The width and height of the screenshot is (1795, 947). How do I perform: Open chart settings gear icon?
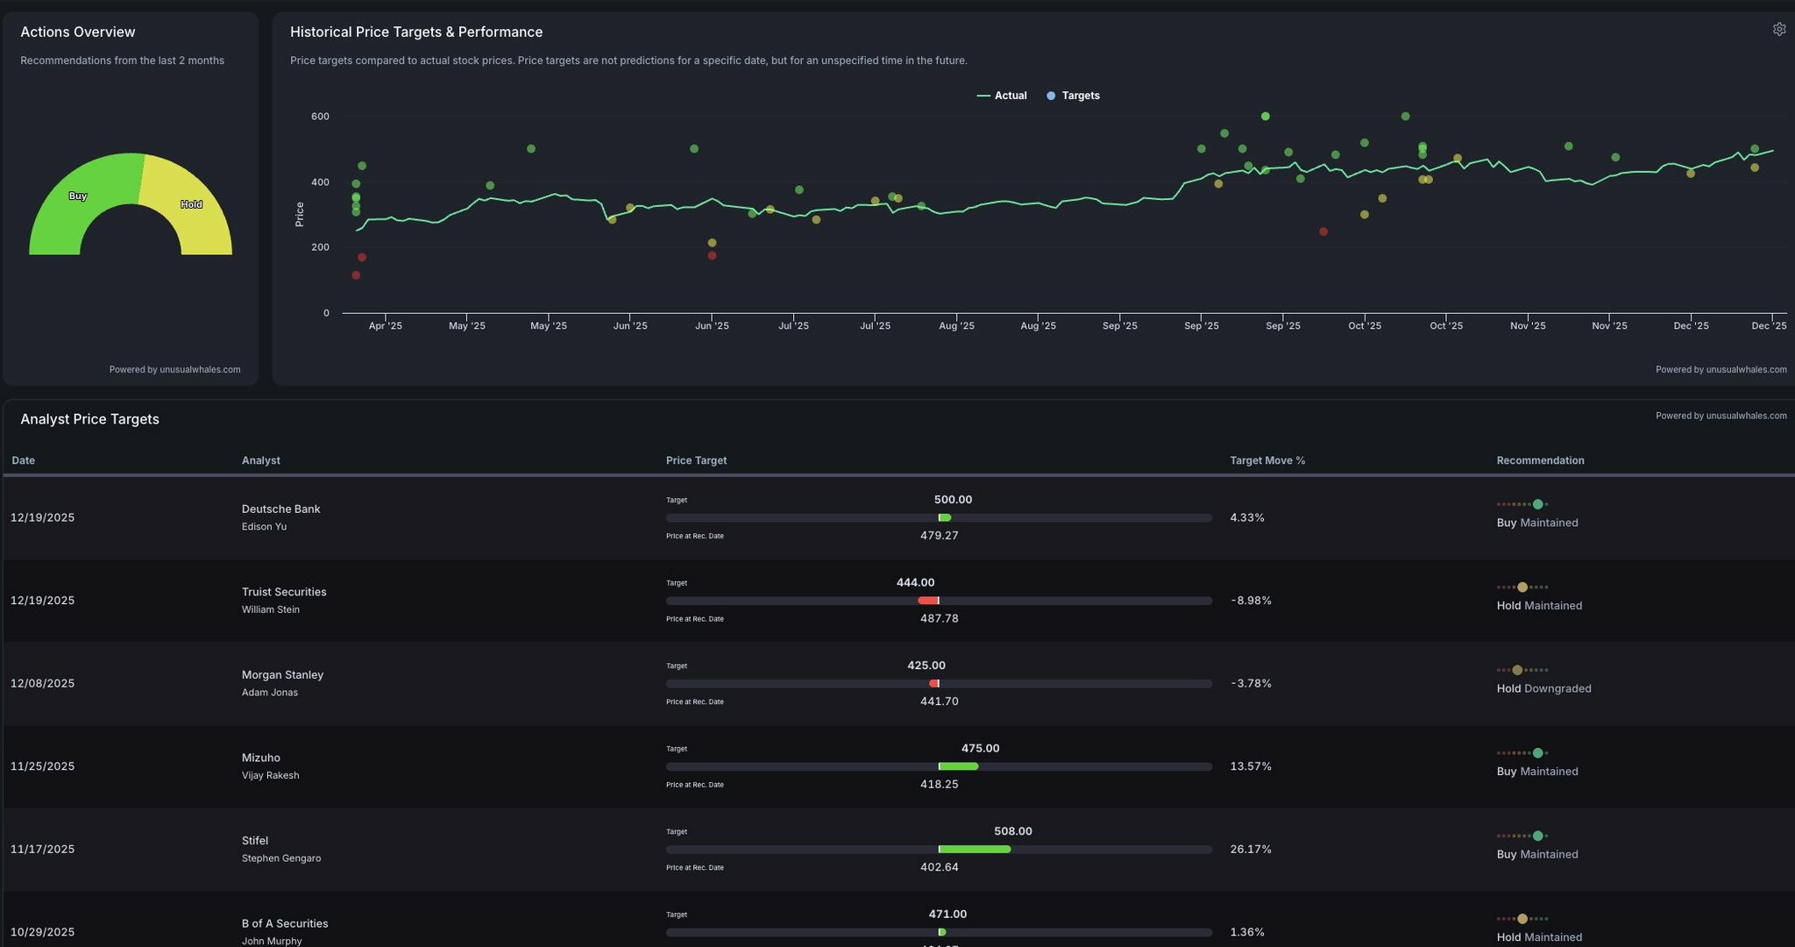click(x=1778, y=29)
